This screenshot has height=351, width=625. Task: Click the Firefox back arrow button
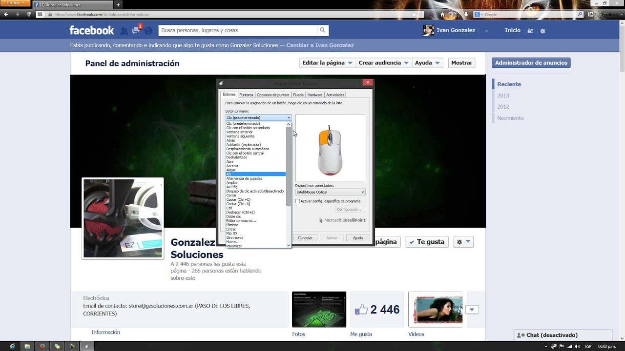pos(6,14)
